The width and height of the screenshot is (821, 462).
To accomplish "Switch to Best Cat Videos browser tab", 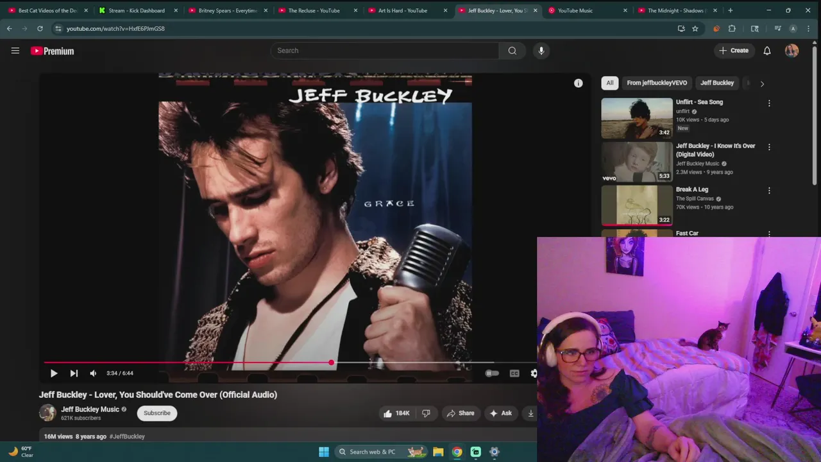I will pyautogui.click(x=46, y=10).
